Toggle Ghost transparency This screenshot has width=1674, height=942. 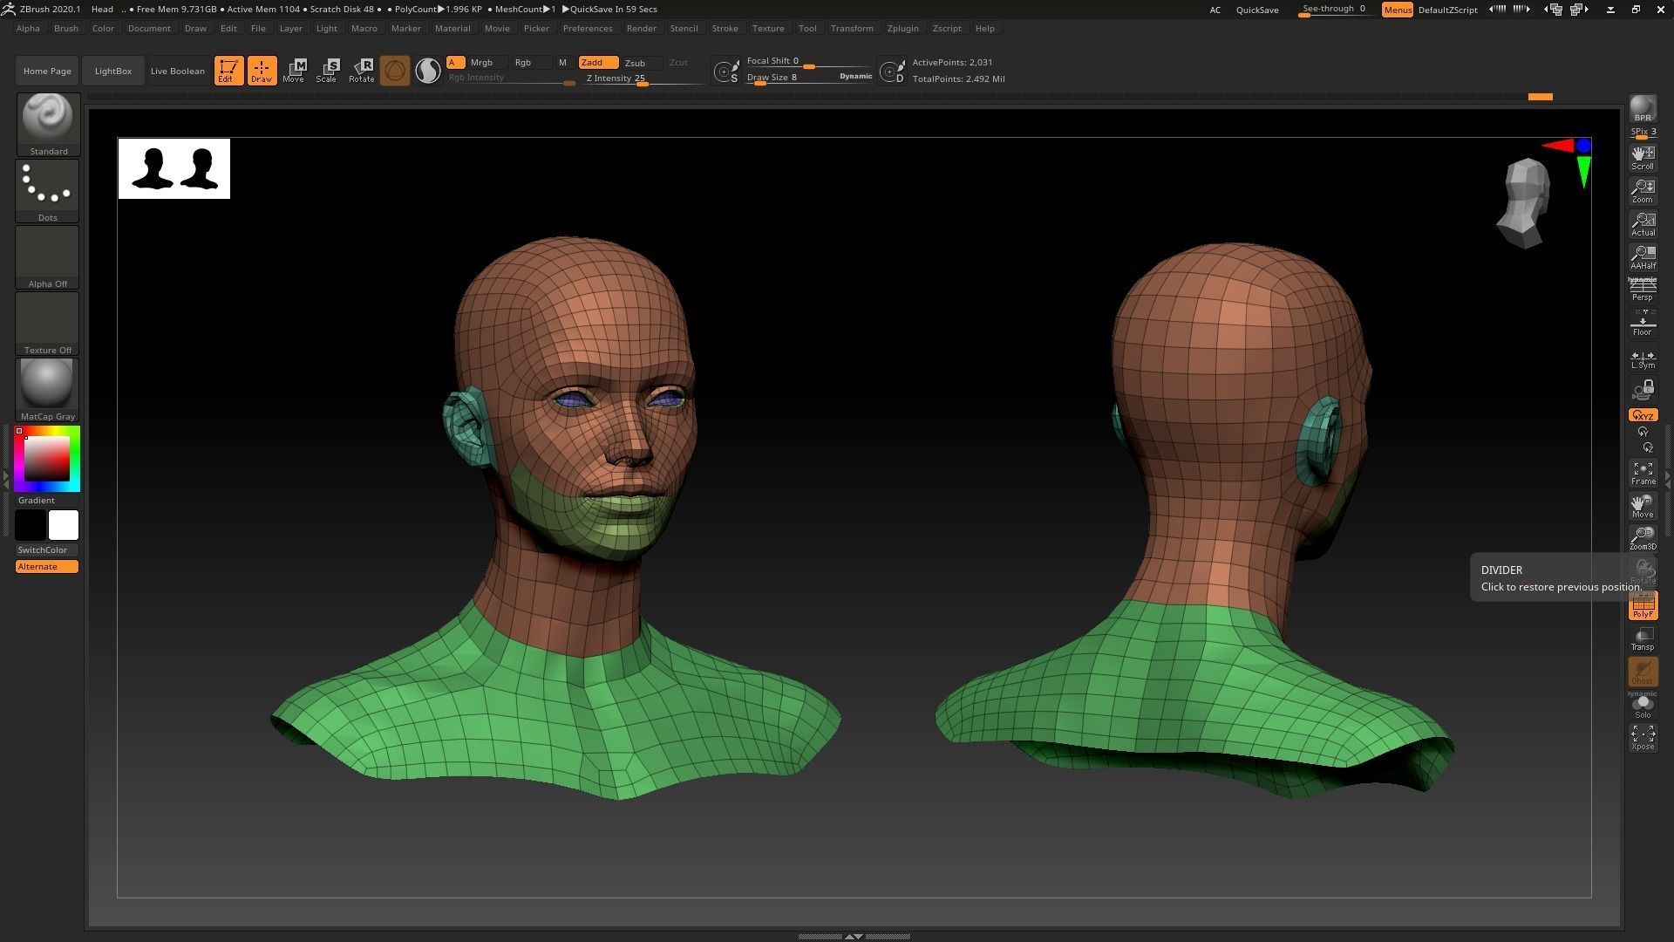pos(1643,672)
